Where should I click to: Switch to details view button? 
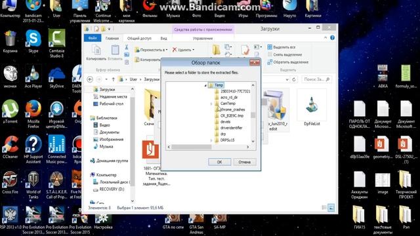pyautogui.click(x=324, y=208)
